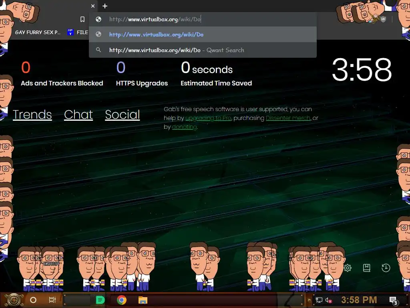
Task: Open new tab page settings gear
Action: click(x=348, y=267)
